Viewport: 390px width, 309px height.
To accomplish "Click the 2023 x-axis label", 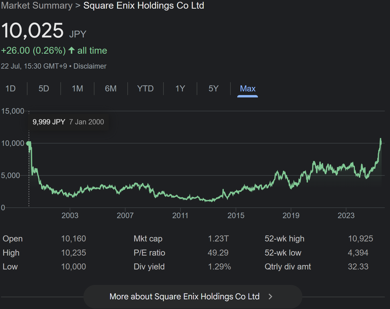I will [x=346, y=216].
